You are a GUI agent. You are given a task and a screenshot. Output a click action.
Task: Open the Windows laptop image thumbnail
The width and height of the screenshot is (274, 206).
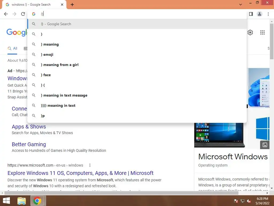point(219,135)
